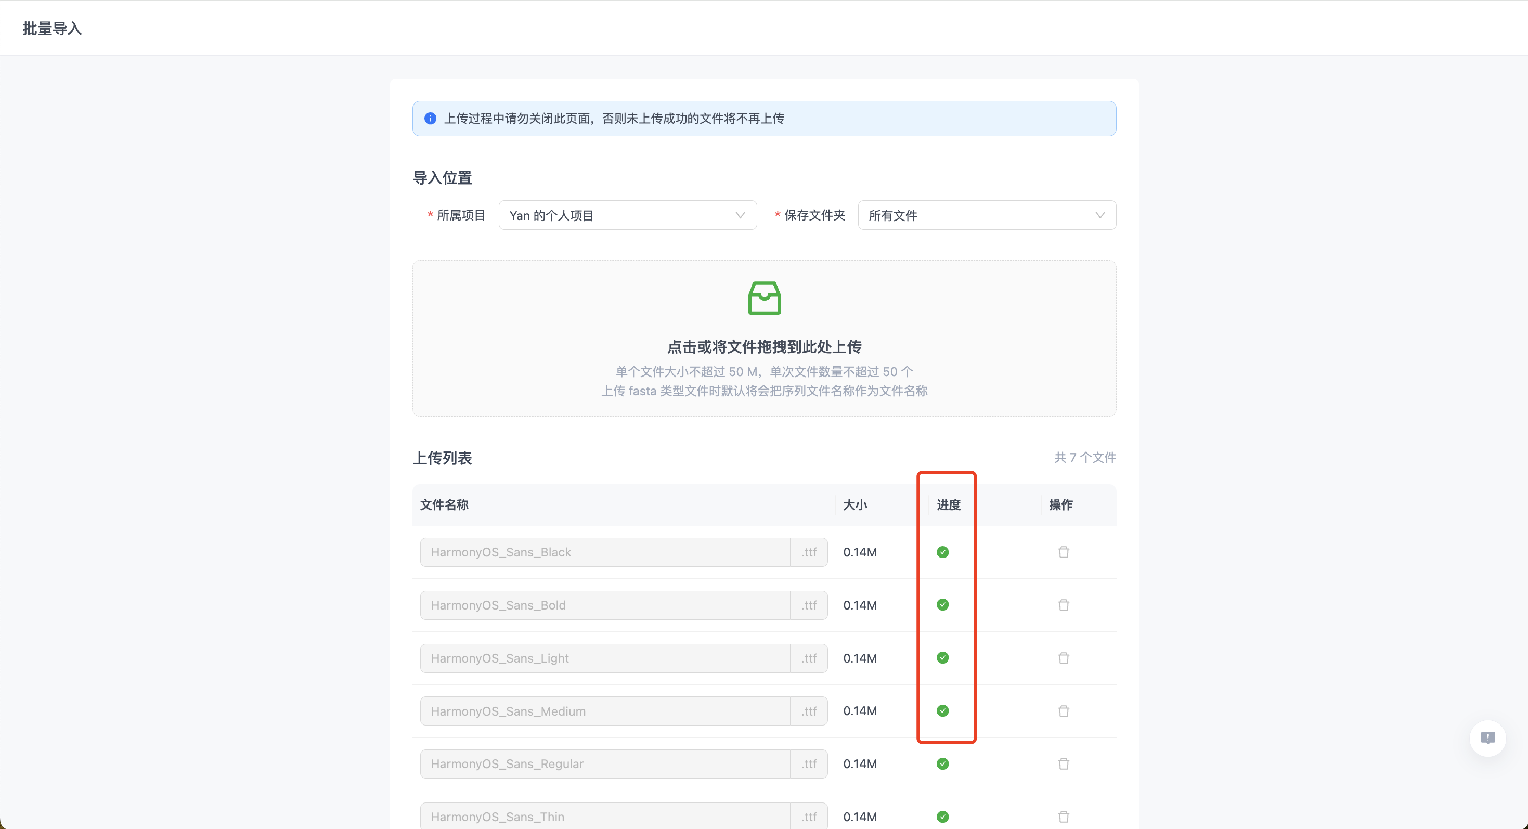Remove HarmonyOS_Sans_Light via trash icon

click(x=1064, y=658)
